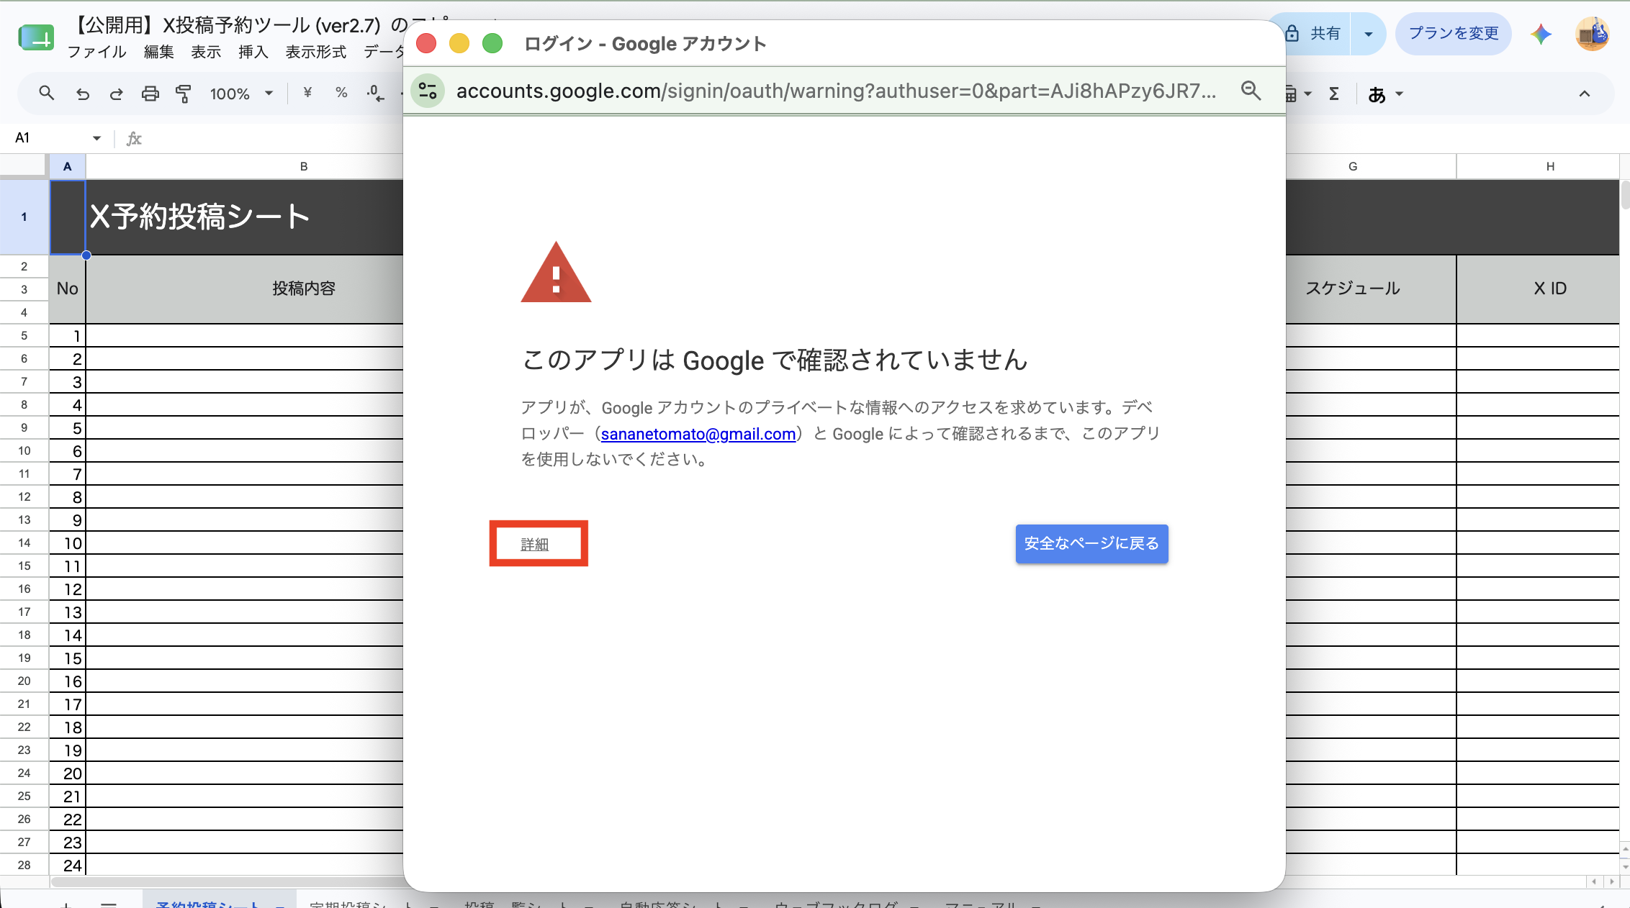1630x908 pixels.
Task: Click the name box showing A1
Action: pos(50,138)
